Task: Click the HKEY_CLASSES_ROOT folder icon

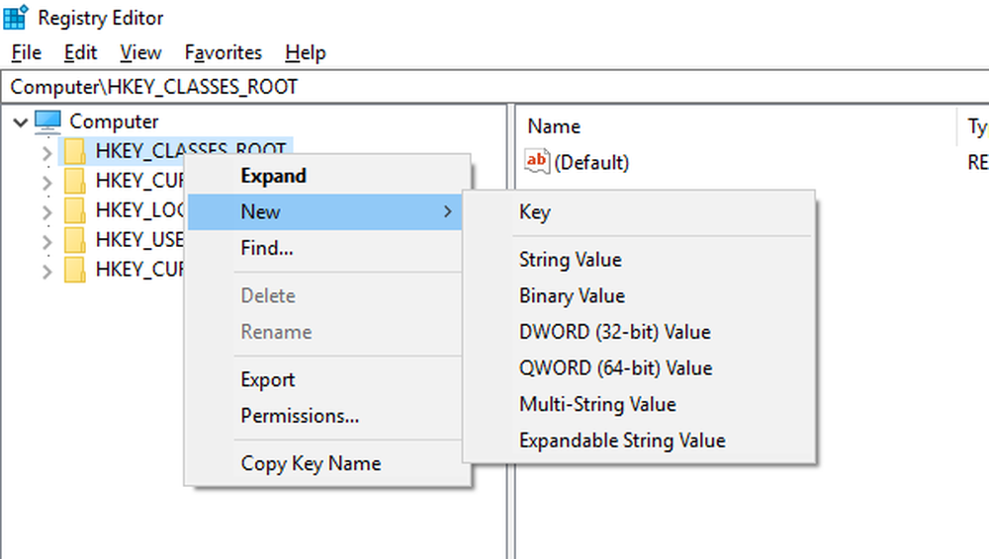Action: tap(74, 151)
